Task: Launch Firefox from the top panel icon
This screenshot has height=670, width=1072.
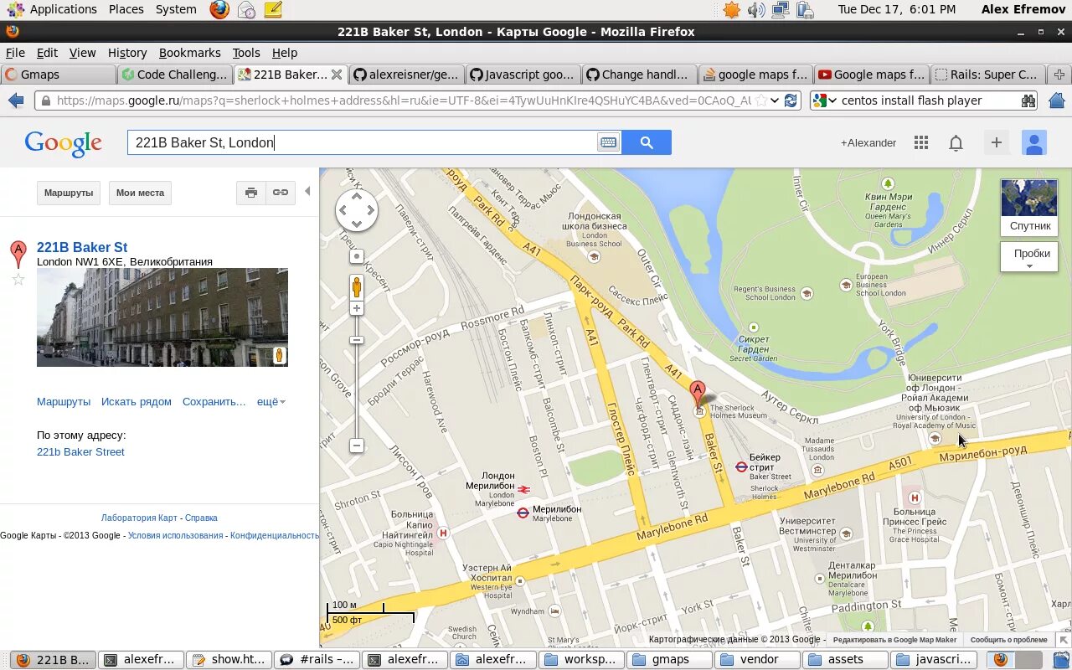Action: pos(219,9)
